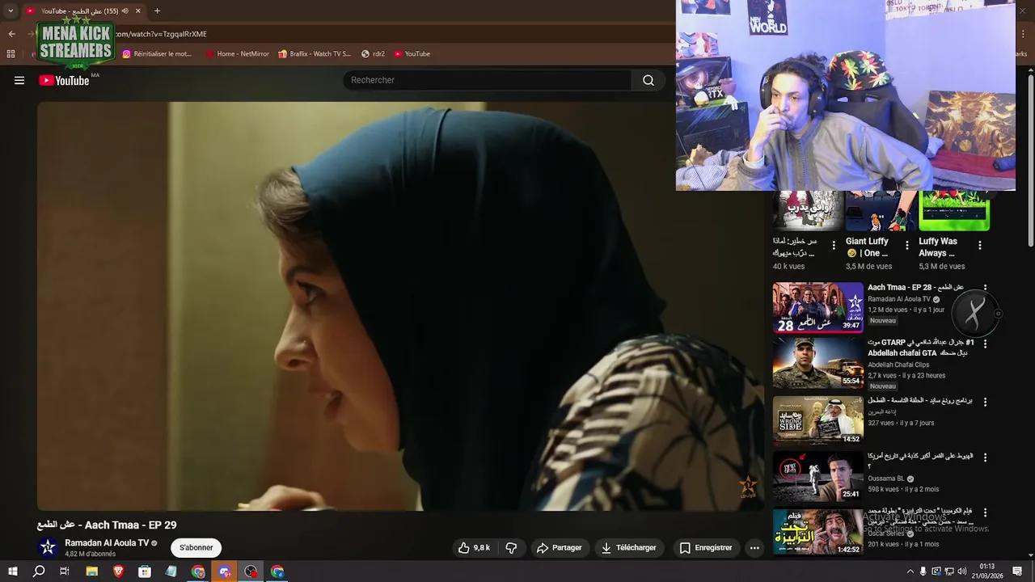Open Ramadan Al Aoula TV channel name
The image size is (1035, 582).
107,543
